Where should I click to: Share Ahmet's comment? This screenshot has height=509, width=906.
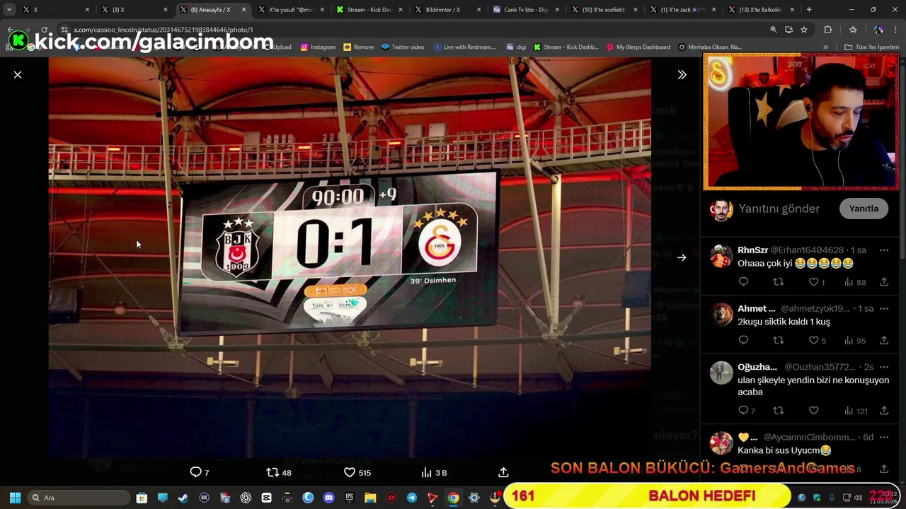tap(884, 341)
